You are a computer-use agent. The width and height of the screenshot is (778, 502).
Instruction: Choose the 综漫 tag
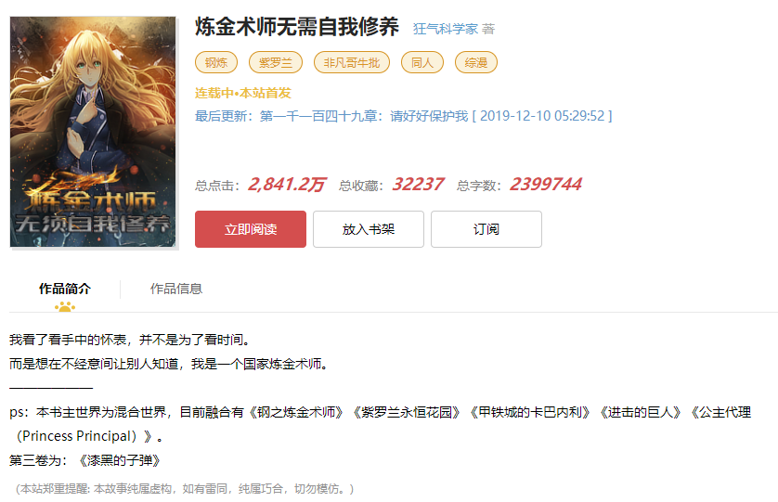[476, 62]
